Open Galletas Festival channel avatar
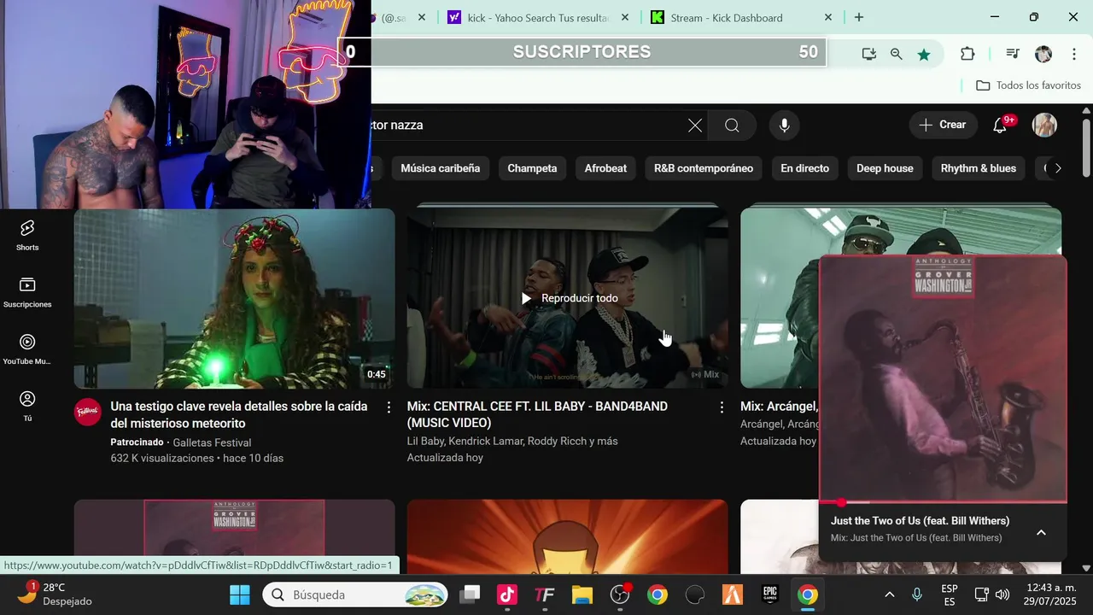 87,413
